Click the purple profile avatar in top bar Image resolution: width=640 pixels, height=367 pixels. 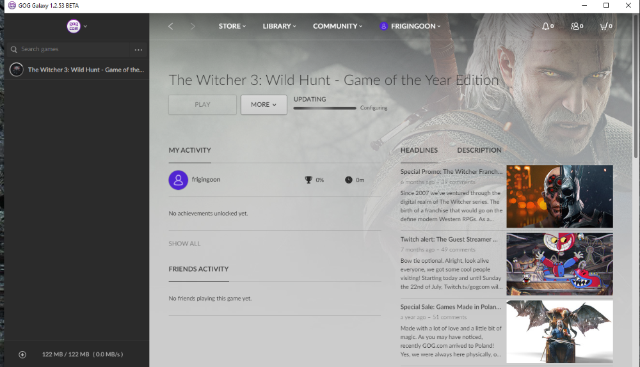click(x=383, y=26)
